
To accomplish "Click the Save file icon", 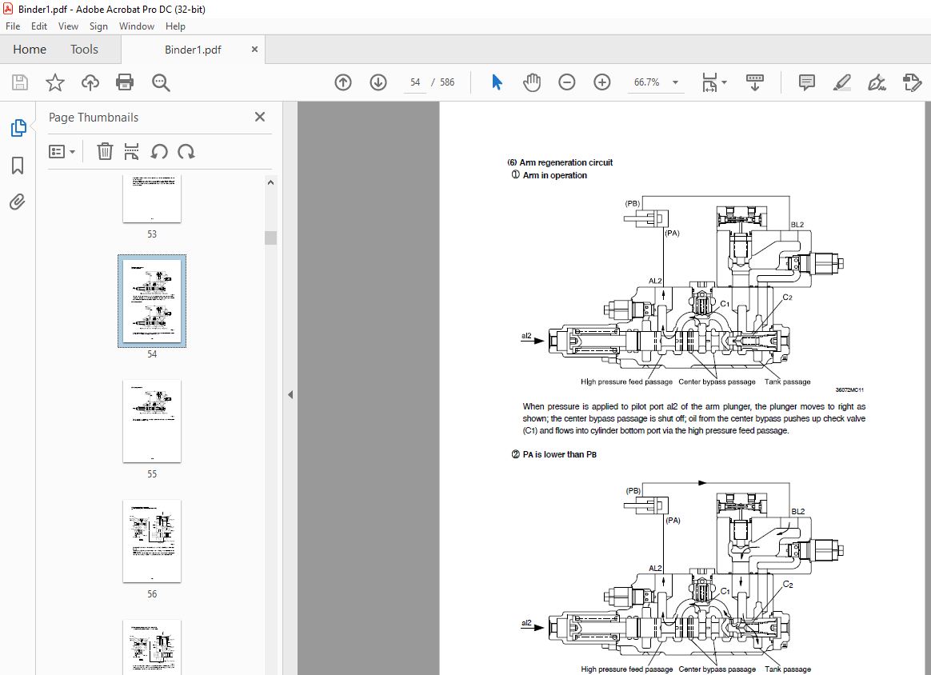I will [x=20, y=82].
